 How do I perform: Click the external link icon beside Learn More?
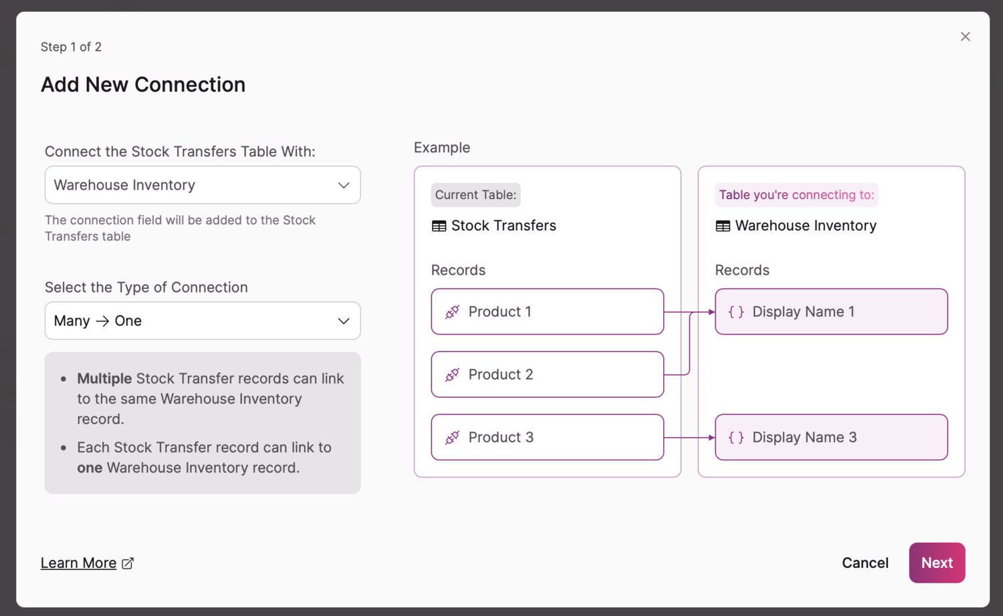tap(128, 563)
